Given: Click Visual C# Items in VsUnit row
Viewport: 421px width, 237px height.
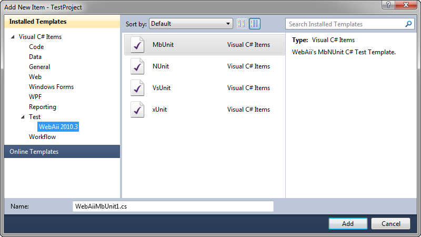Looking at the screenshot, I should [248, 88].
